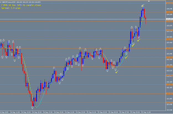Screen dimensions: 173x114
Task: Select the up arrow signal at the chart's lowest candle
Action: [32, 108]
